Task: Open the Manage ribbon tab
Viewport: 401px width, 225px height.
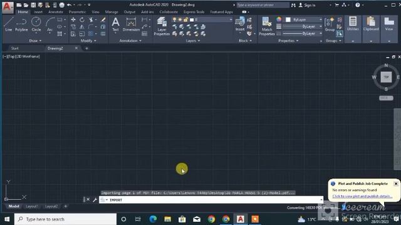Action: (112, 12)
